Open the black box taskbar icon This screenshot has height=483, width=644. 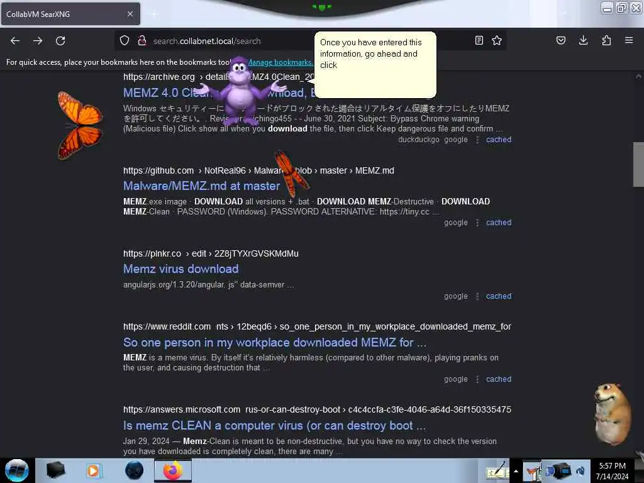click(x=55, y=470)
